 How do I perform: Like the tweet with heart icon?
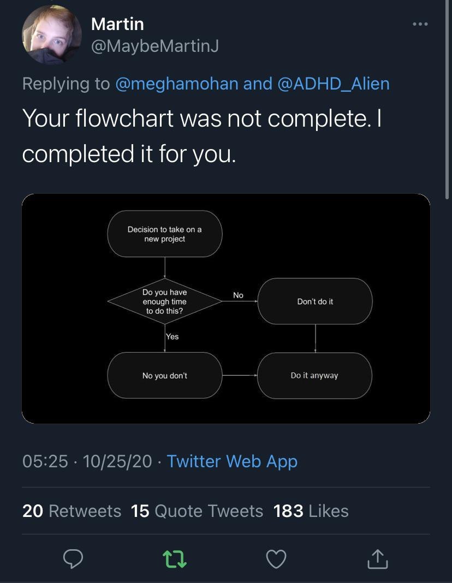click(x=276, y=559)
